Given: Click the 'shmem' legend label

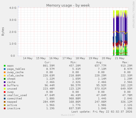Looking at the screenshot, I should pyautogui.click(x=11, y=79).
